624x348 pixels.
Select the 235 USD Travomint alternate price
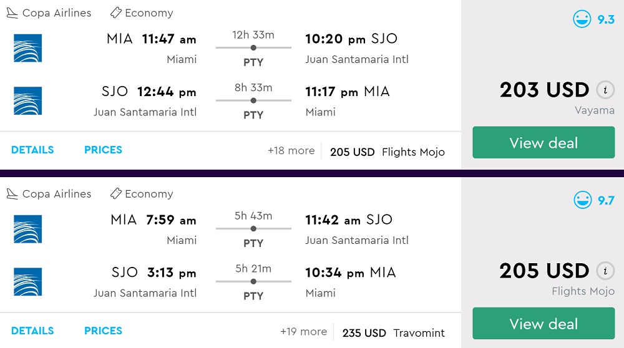click(x=393, y=333)
